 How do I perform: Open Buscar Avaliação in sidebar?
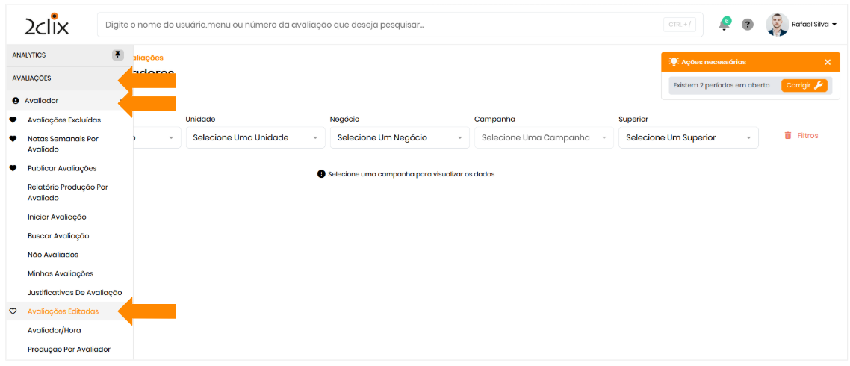[58, 236]
